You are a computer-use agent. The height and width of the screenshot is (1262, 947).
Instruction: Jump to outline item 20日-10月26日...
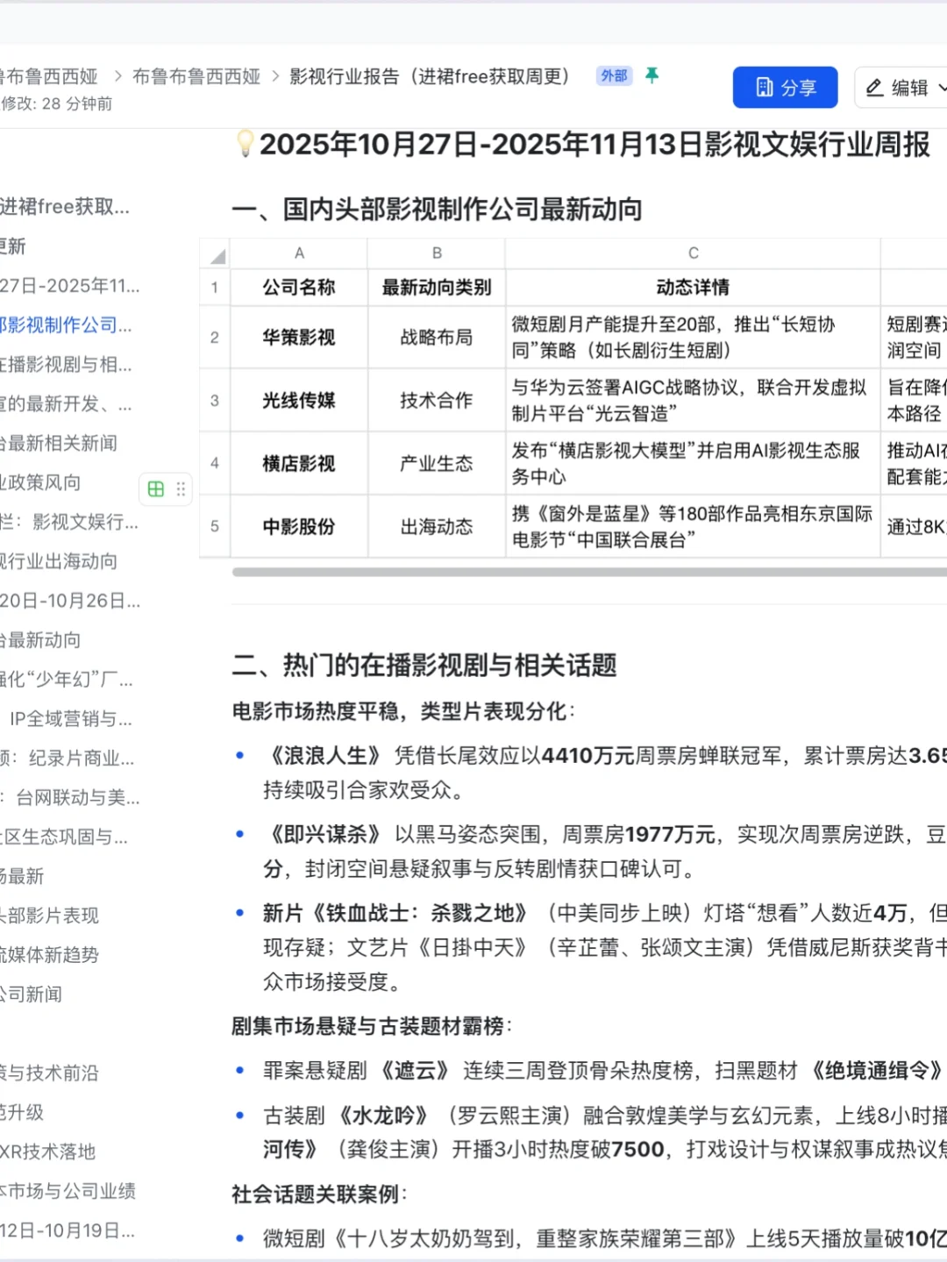coord(70,601)
